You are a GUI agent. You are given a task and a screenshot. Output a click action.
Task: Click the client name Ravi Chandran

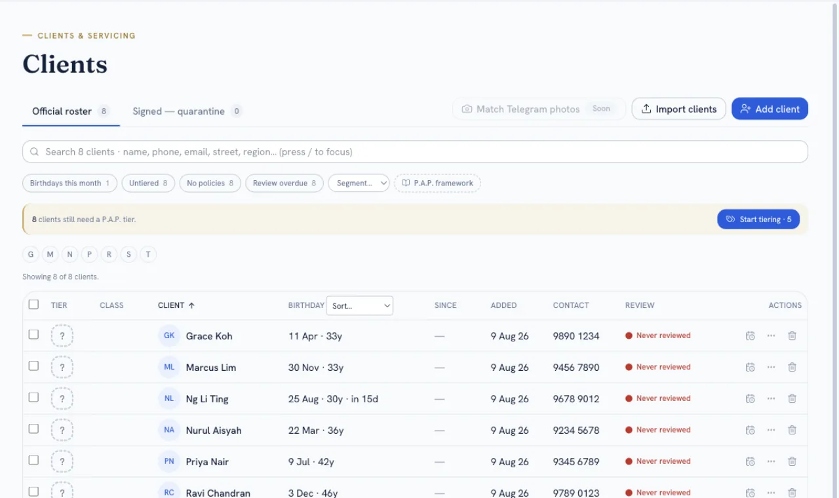(x=218, y=493)
